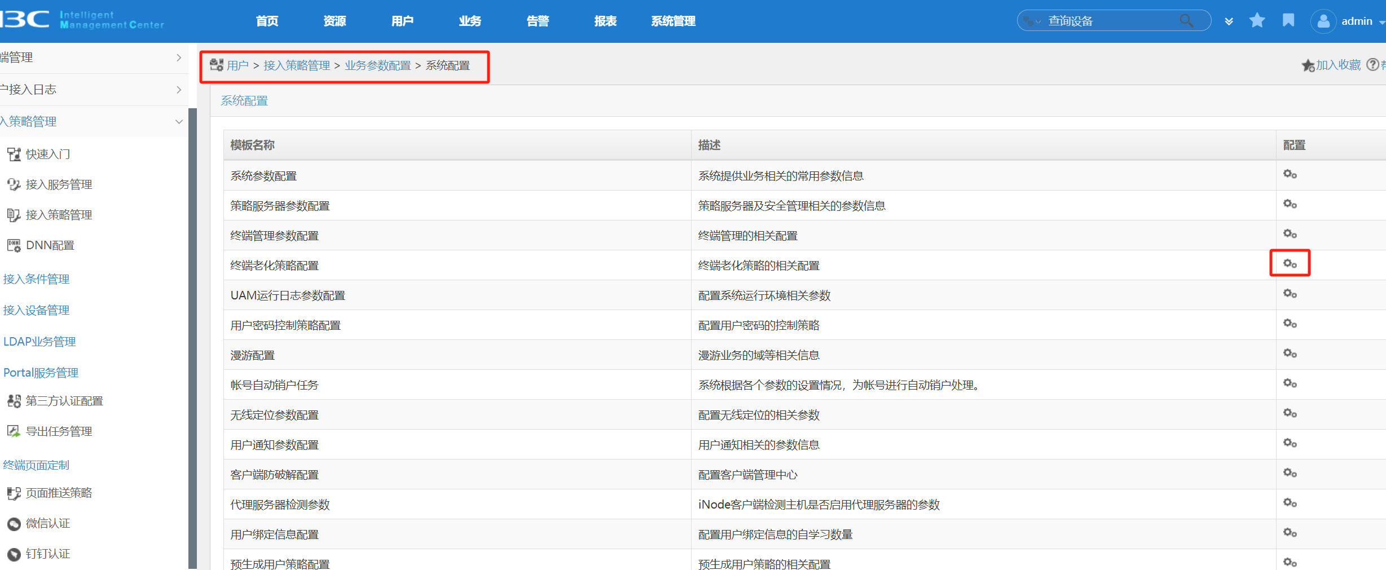Click the 查询设备 search input field
This screenshot has width=1386, height=570.
click(1108, 21)
